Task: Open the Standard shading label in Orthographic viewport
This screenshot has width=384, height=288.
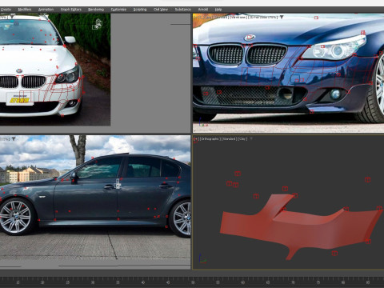Action: 229,139
